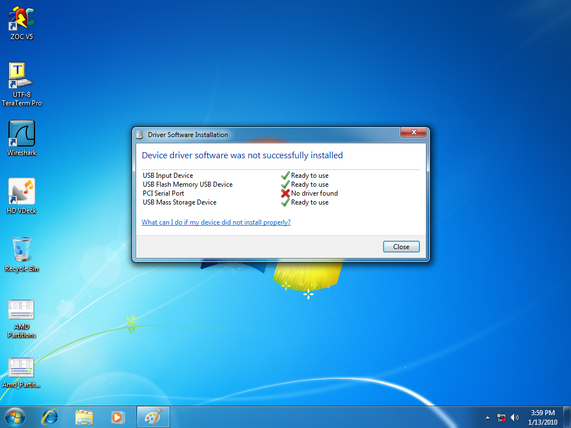The height and width of the screenshot is (428, 571).
Task: Open the Windows Start menu orb
Action: [15, 416]
